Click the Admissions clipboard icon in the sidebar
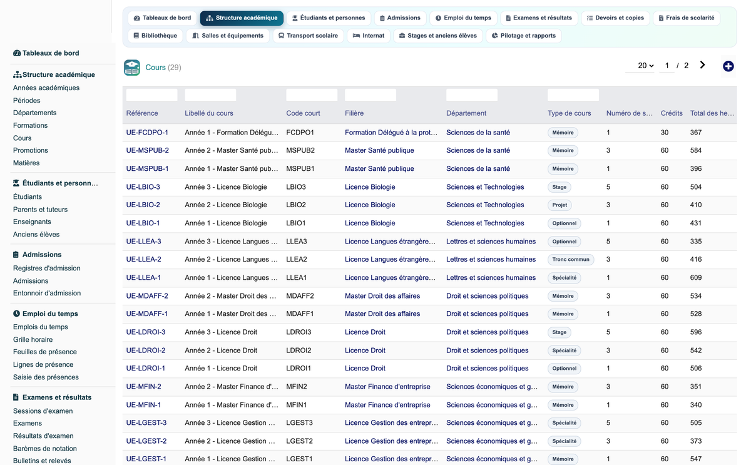Screen dimensions: 751x465 (x=16, y=255)
